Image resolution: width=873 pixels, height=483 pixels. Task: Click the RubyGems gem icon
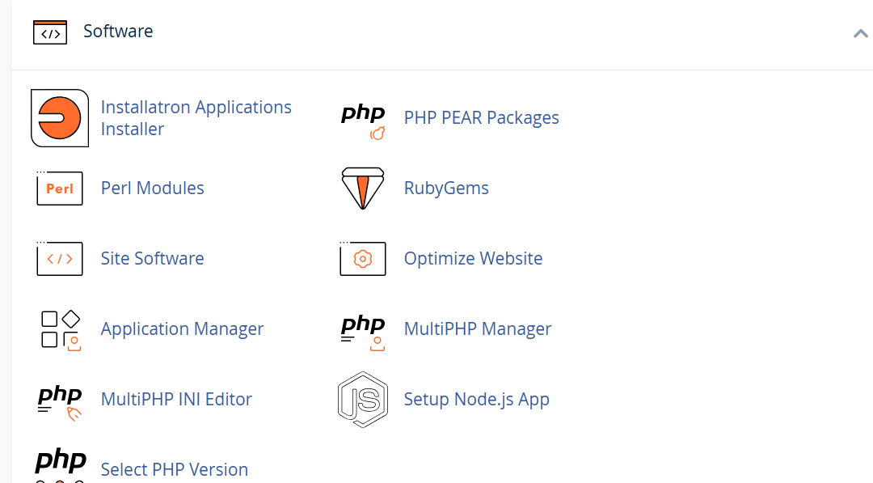coord(363,189)
